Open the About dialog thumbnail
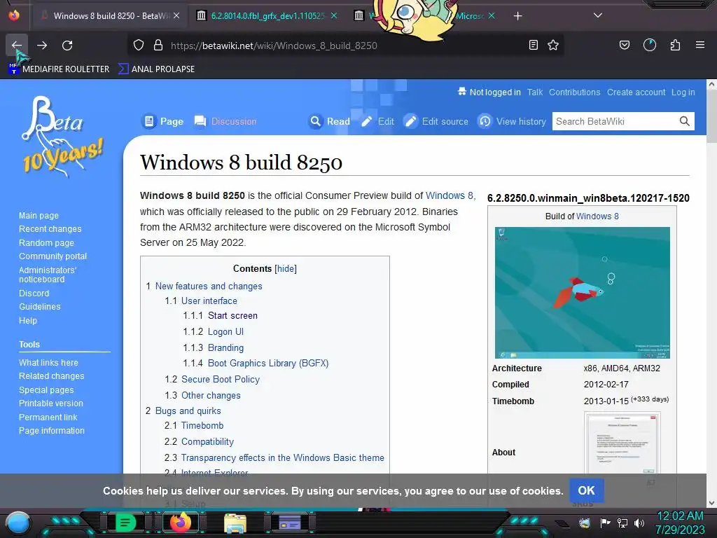Screen dimensions: 717x538 622,443
